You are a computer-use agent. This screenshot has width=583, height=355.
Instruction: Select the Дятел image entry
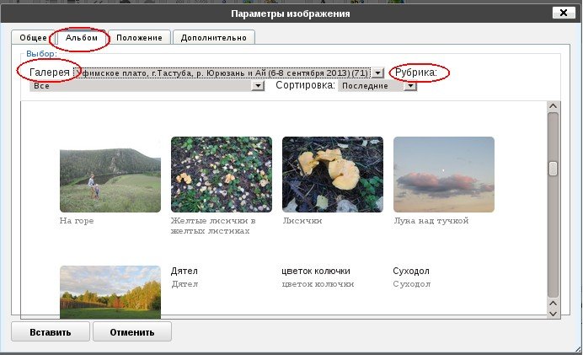point(185,272)
